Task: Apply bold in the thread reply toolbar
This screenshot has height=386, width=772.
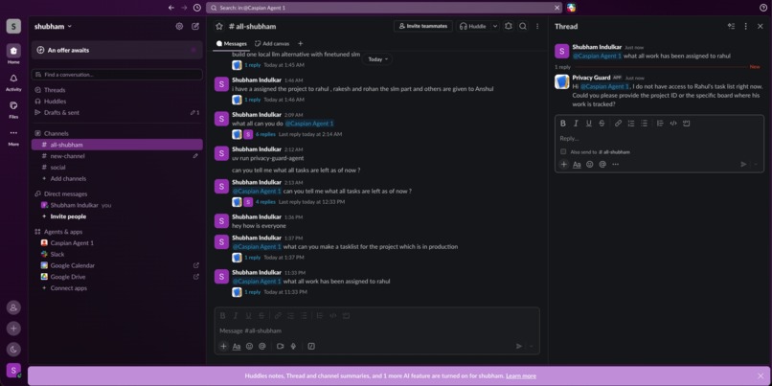Action: point(563,124)
